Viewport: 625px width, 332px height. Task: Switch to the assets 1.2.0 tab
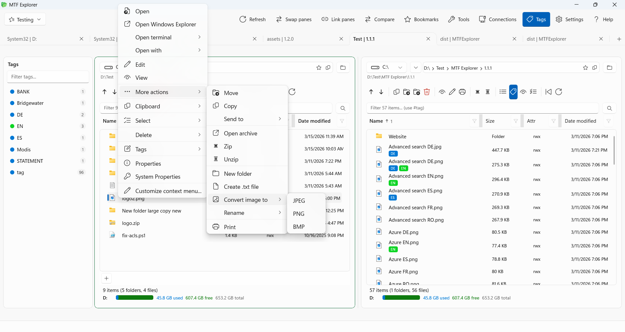[x=280, y=39]
